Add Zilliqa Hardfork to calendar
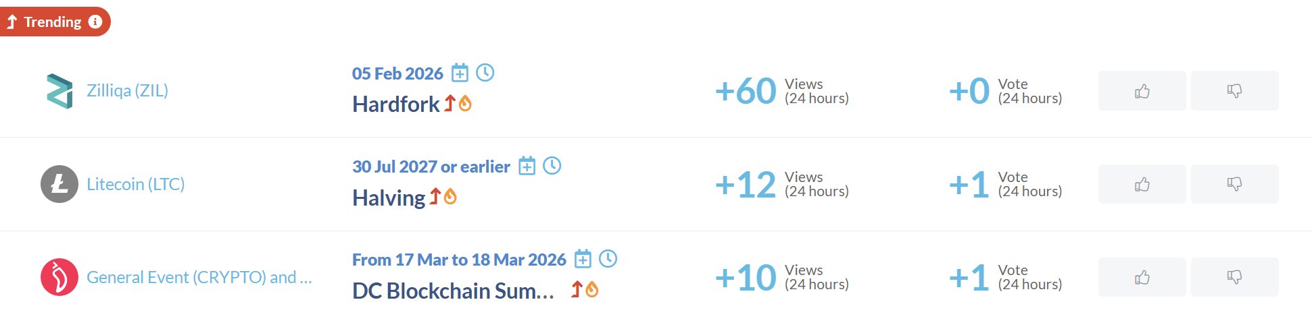1312x329 pixels. pyautogui.click(x=460, y=73)
